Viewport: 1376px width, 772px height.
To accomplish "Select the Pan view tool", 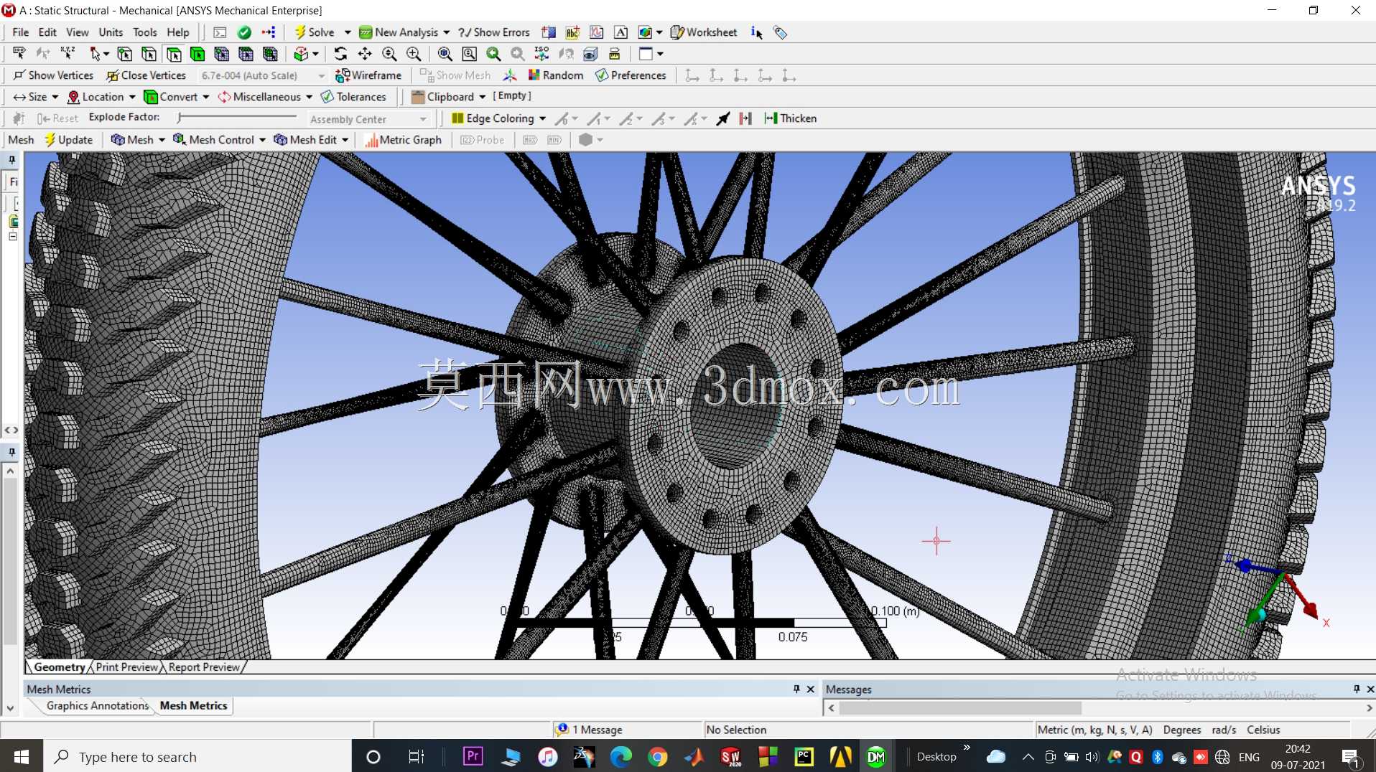I will click(365, 54).
